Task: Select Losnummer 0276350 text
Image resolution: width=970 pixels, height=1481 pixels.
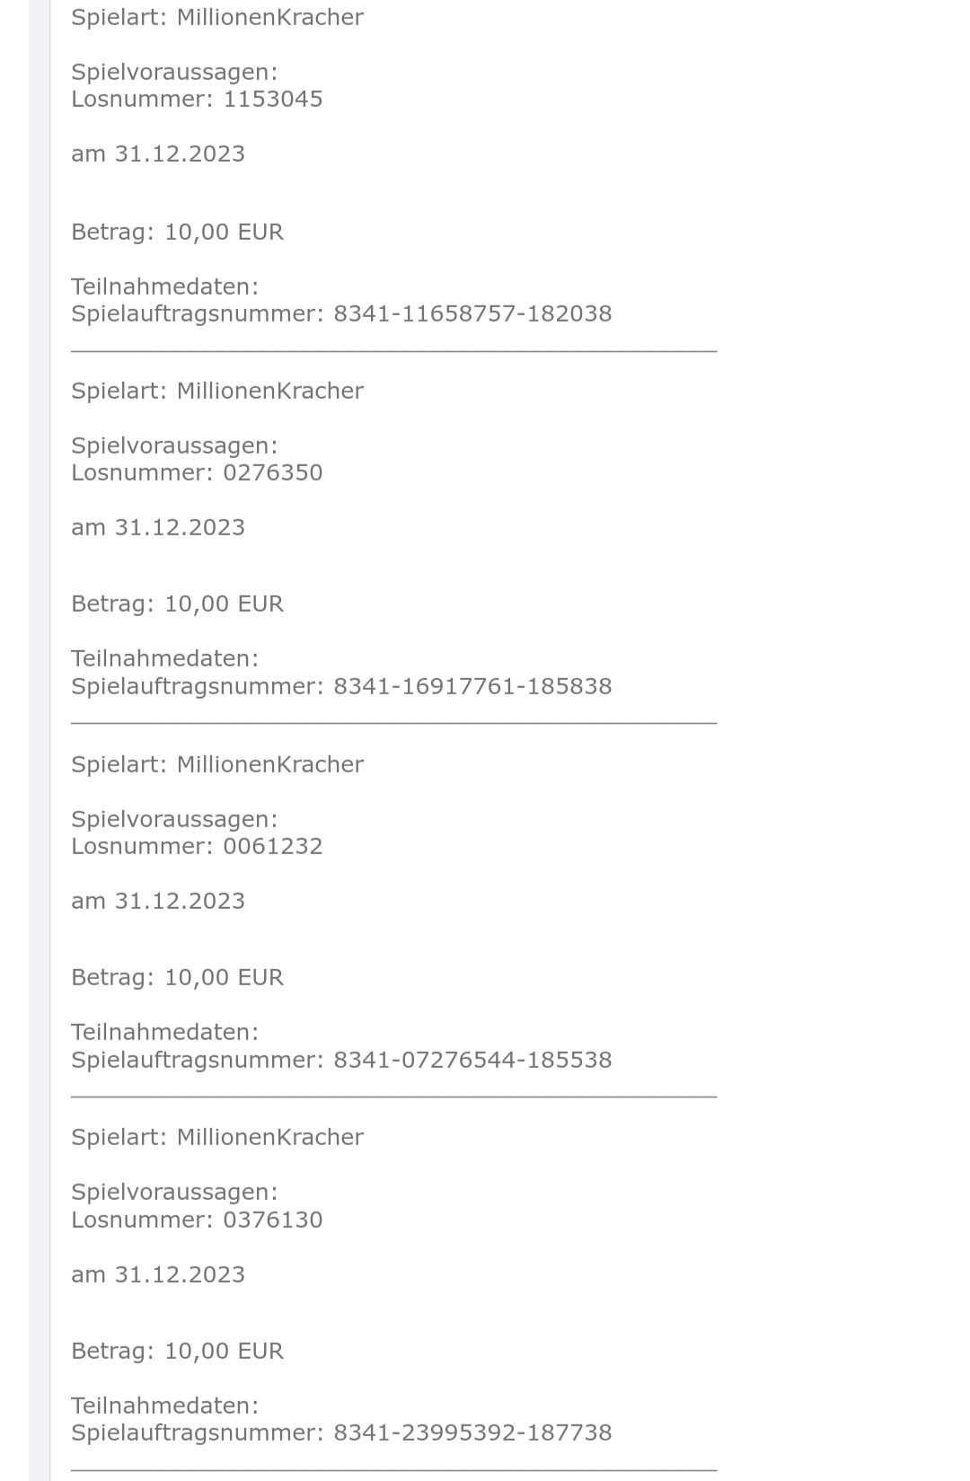Action: [197, 472]
